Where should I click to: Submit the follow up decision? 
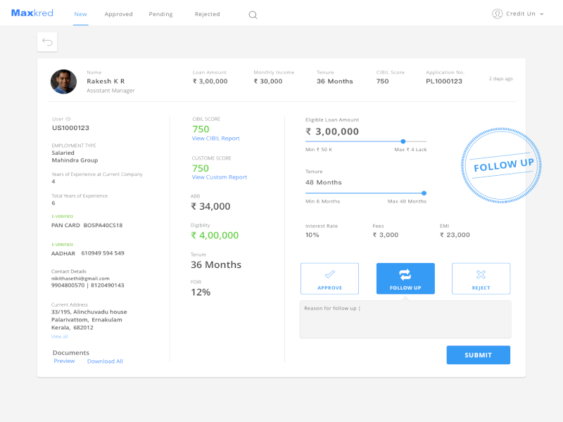tap(478, 354)
